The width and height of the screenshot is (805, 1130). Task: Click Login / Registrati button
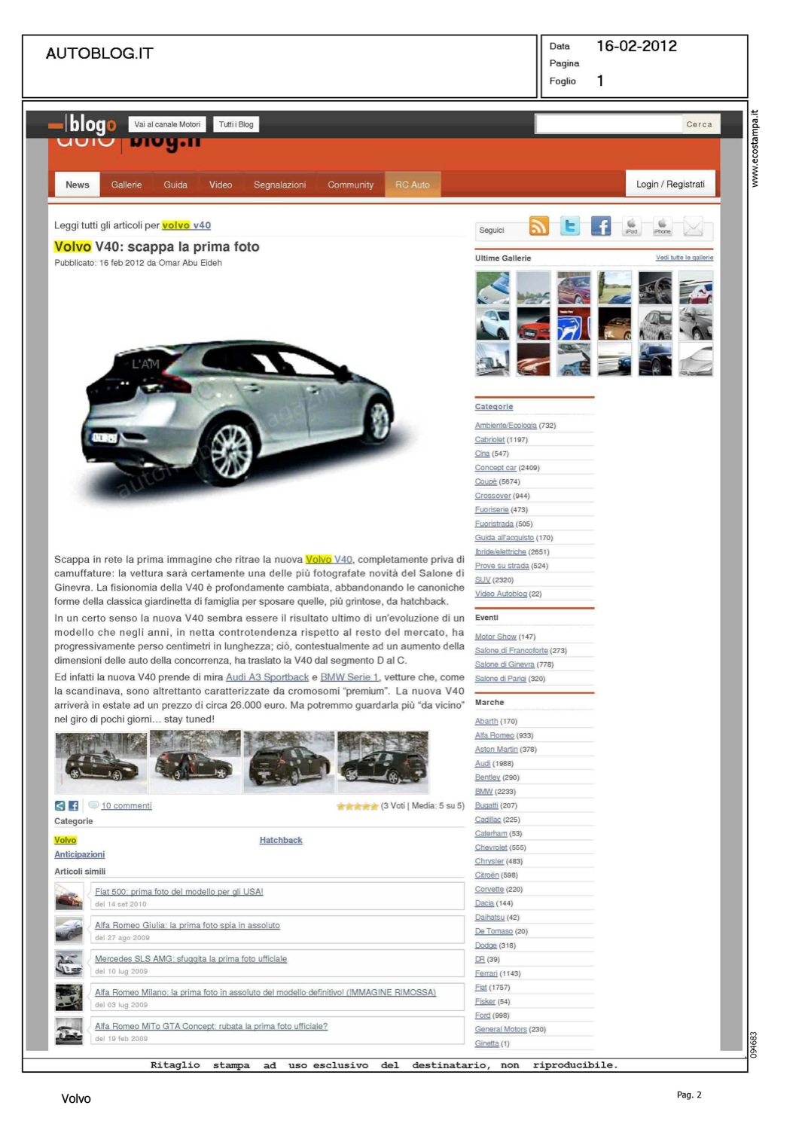tap(670, 184)
